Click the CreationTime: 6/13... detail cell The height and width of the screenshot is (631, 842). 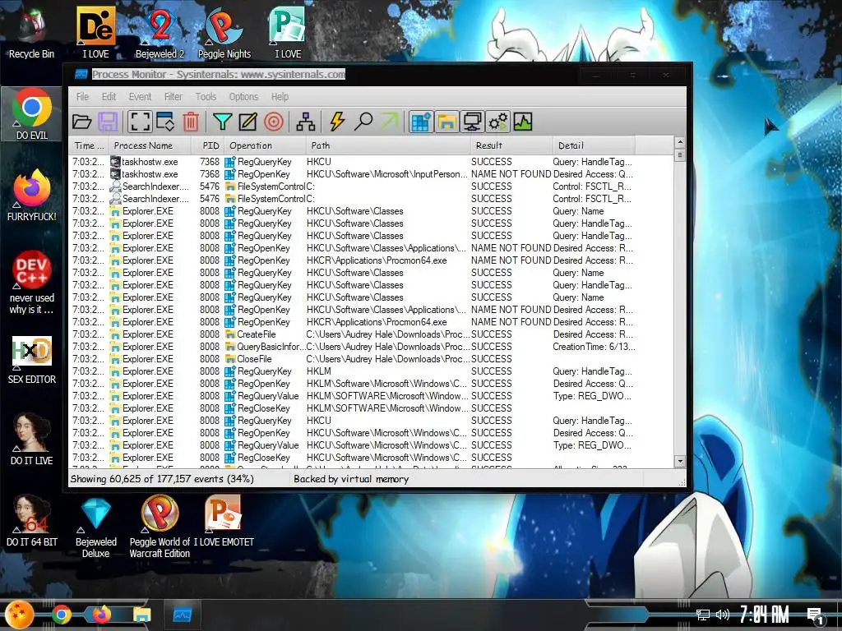coord(594,347)
